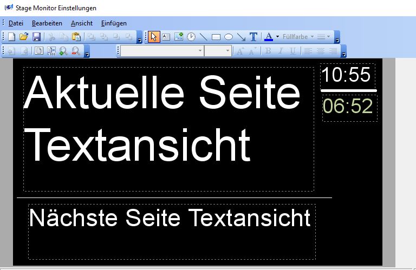Open the Ansicht menu
This screenshot has width=416, height=270.
coord(82,23)
